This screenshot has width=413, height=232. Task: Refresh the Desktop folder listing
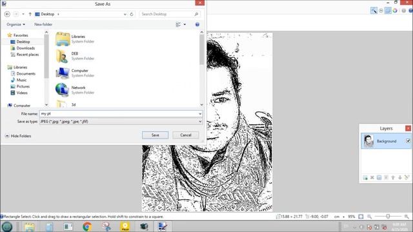pyautogui.click(x=132, y=14)
